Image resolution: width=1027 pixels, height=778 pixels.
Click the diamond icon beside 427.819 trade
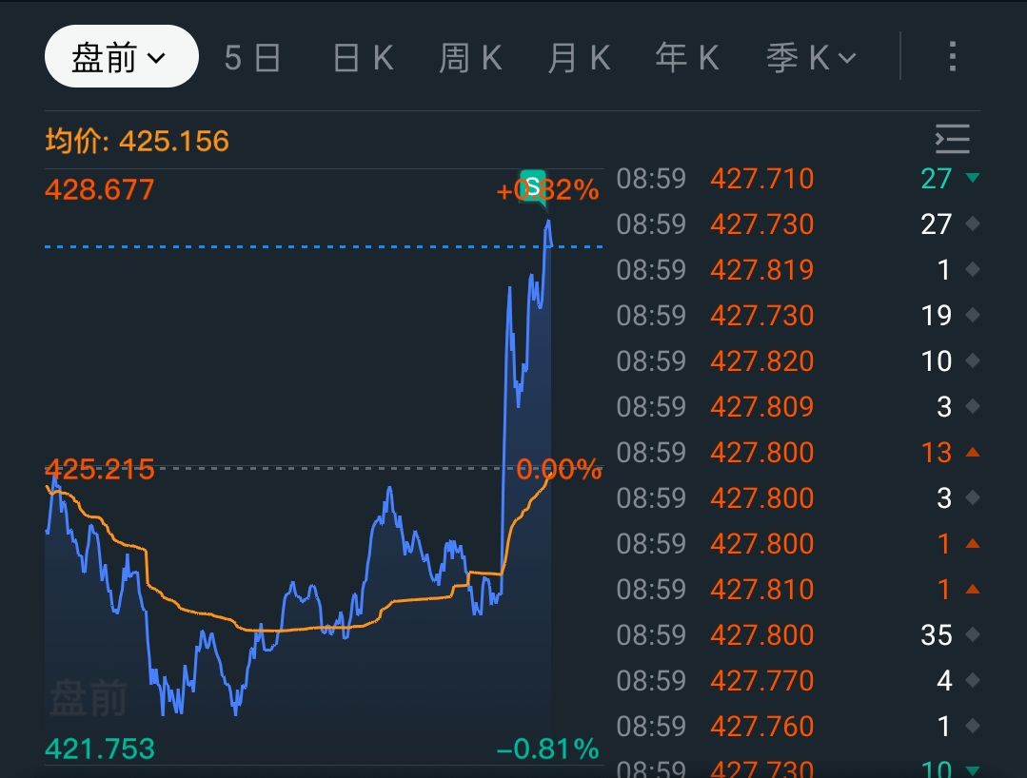[x=973, y=269]
